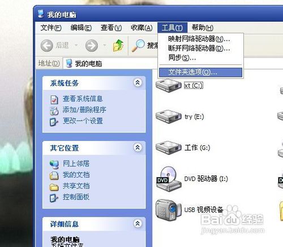Click the address bar field 我的电脑
This screenshot has width=283, height=247.
pyautogui.click(x=110, y=64)
